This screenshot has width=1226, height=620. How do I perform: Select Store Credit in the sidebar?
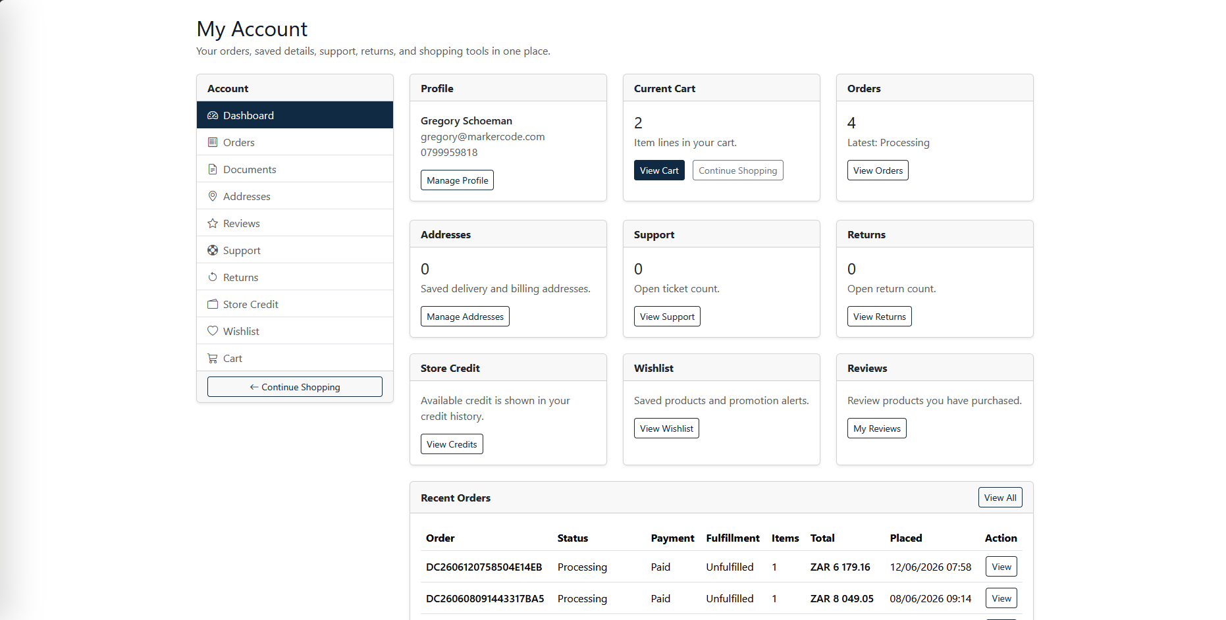click(x=295, y=304)
